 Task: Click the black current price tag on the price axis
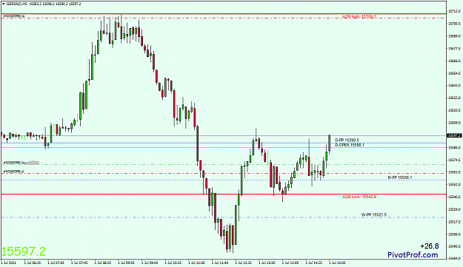pyautogui.click(x=454, y=135)
